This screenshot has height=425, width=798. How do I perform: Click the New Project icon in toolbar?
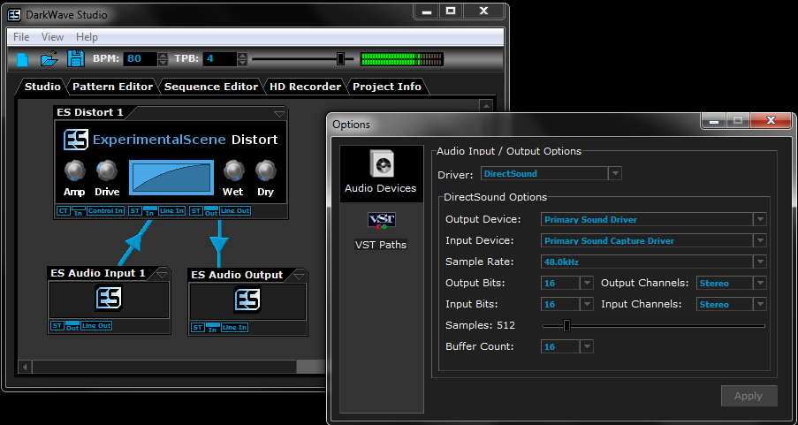22,59
